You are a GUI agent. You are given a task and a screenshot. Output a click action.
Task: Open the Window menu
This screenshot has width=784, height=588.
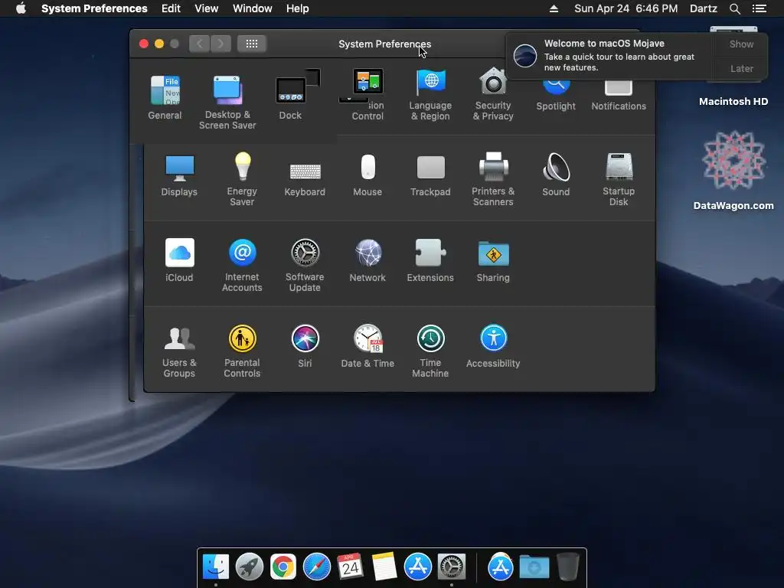(x=253, y=8)
